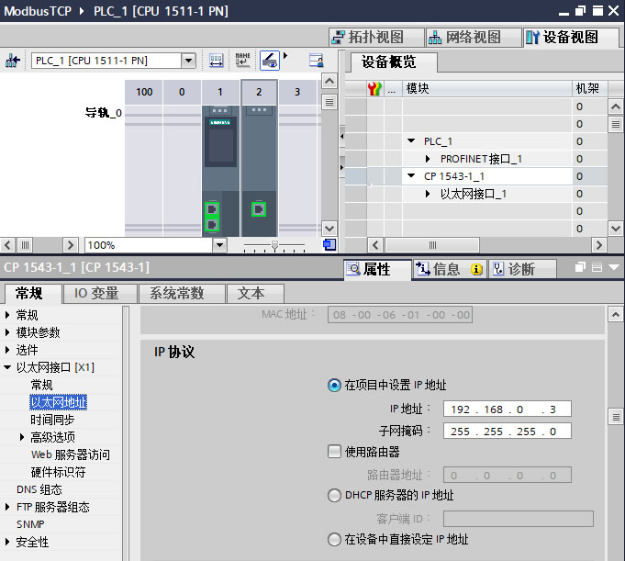This screenshot has height=561, width=625.
Task: Select the DHCP 服务器的 IP 地址 radio button
Action: tap(334, 495)
